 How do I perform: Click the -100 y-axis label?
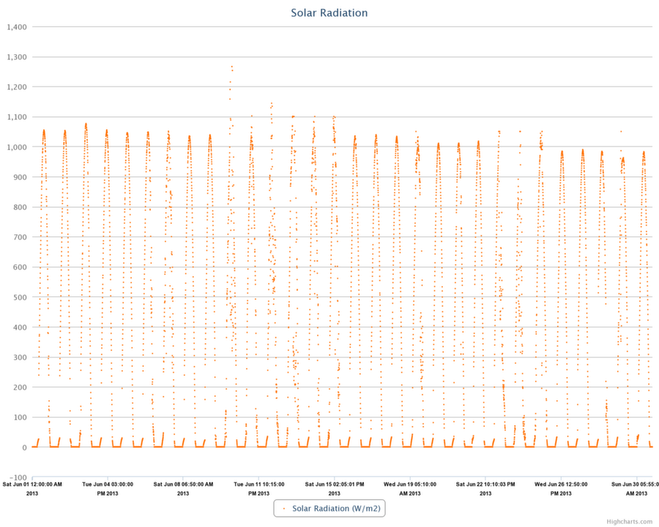(18, 478)
